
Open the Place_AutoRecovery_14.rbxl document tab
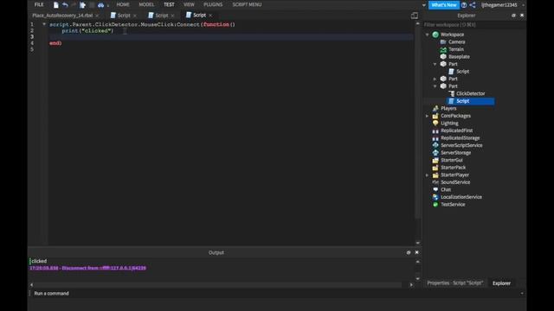(62, 16)
